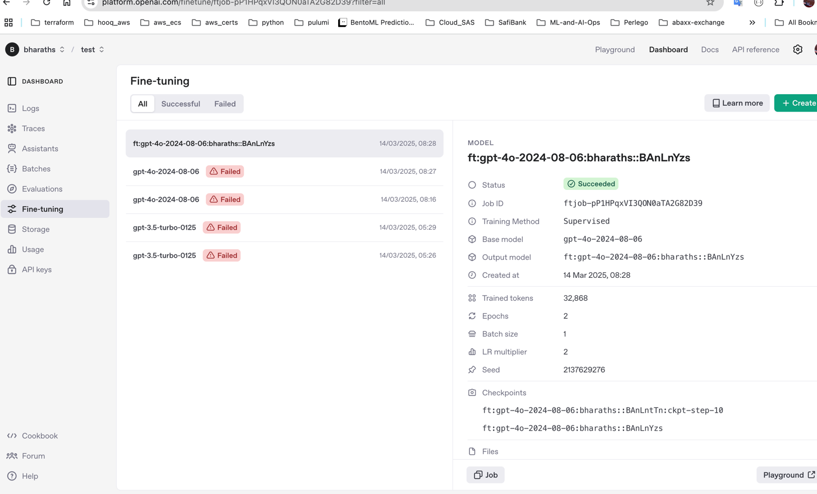Click the browser home button
The image size is (817, 494).
(67, 3)
